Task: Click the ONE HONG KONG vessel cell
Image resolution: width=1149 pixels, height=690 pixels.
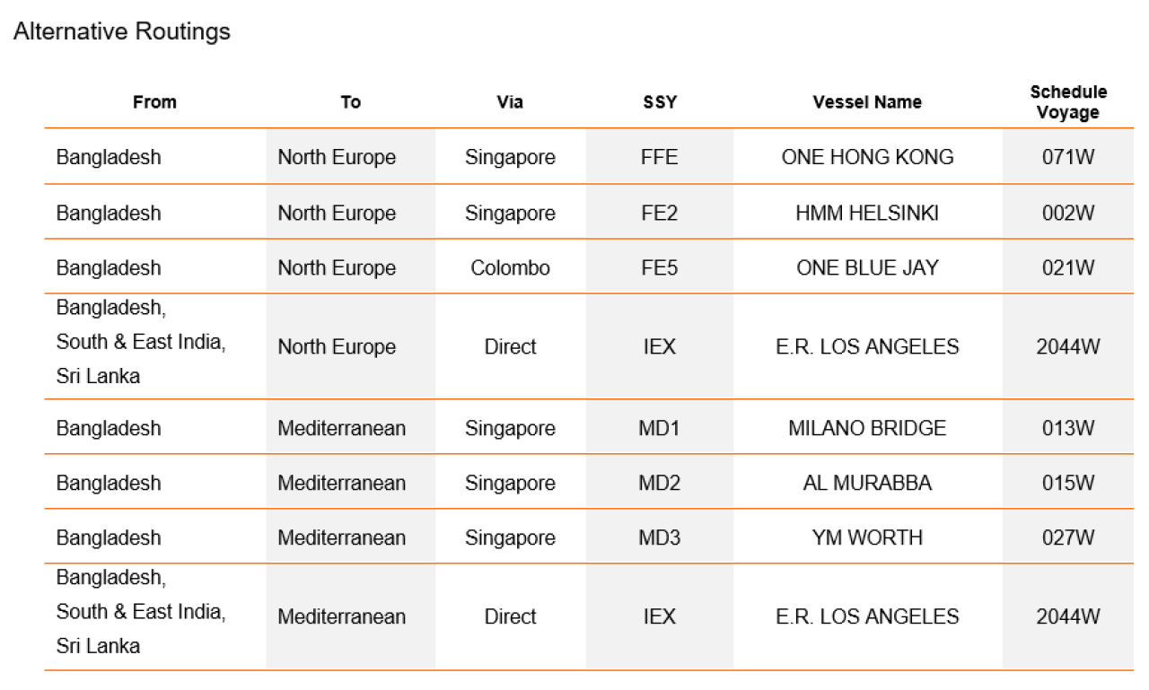Action: [x=867, y=157]
